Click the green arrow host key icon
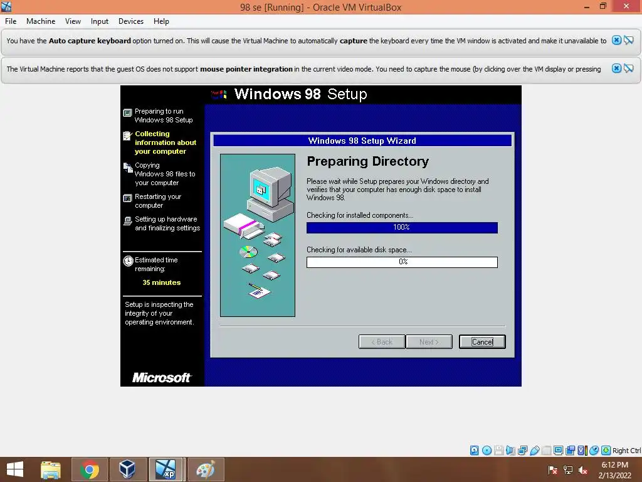The height and width of the screenshot is (482, 642). tap(606, 451)
